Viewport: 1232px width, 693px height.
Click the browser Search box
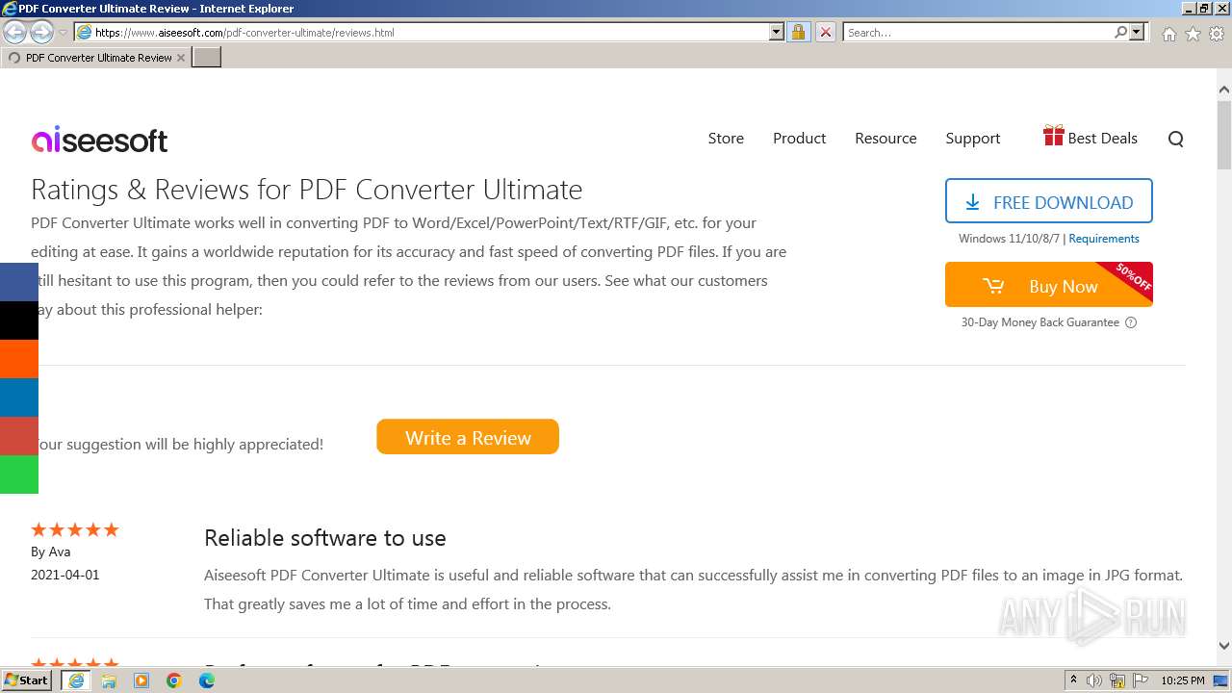click(x=978, y=33)
